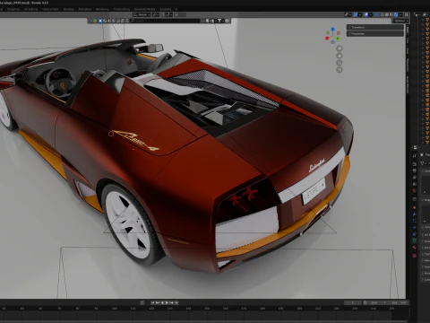Toggle viewport overlays display
Viewport: 430px width, 323px height.
pos(365,14)
